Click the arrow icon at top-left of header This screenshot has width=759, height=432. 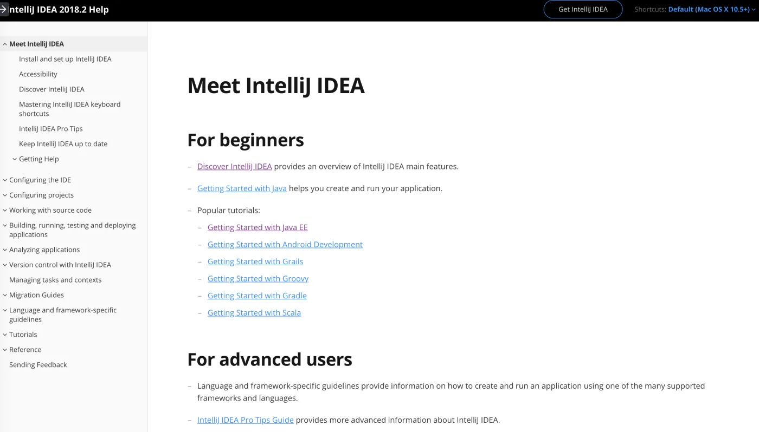tap(3, 9)
